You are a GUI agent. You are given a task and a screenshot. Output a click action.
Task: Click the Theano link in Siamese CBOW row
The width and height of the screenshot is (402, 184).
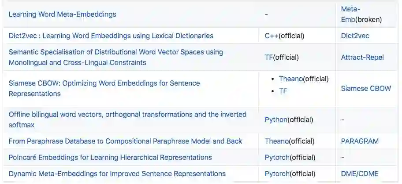[x=291, y=79]
